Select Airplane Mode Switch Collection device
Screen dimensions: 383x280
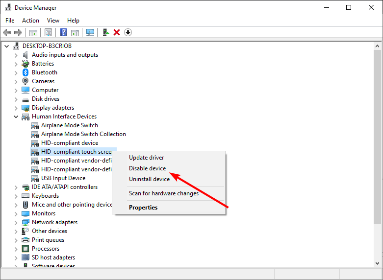83,134
